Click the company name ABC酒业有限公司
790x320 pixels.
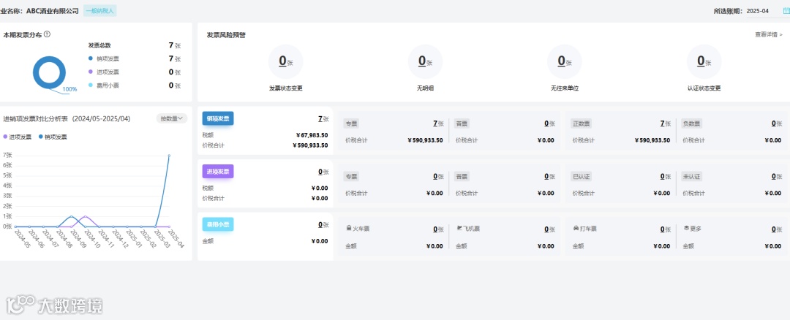tap(53, 10)
